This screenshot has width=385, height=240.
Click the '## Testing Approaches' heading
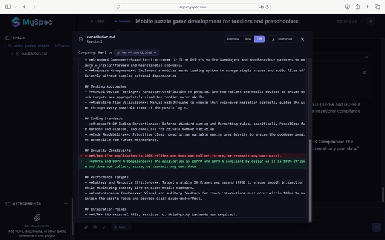(106, 86)
